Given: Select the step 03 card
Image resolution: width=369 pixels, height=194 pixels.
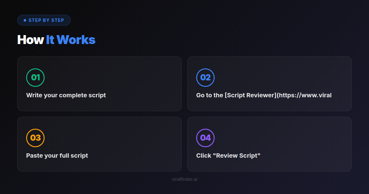Looking at the screenshot, I should point(99,144).
